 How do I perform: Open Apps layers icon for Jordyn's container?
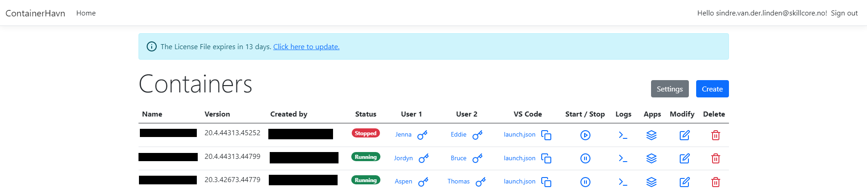pos(652,158)
